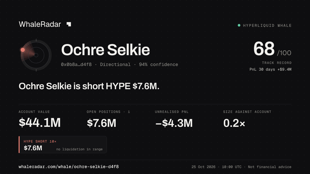The image size is (310, 174).
Task: Click PnL 30 days +$9.4M
Action: pos(270,69)
